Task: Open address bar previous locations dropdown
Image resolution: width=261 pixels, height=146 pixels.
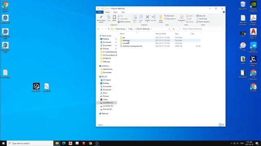Action: tap(169, 29)
